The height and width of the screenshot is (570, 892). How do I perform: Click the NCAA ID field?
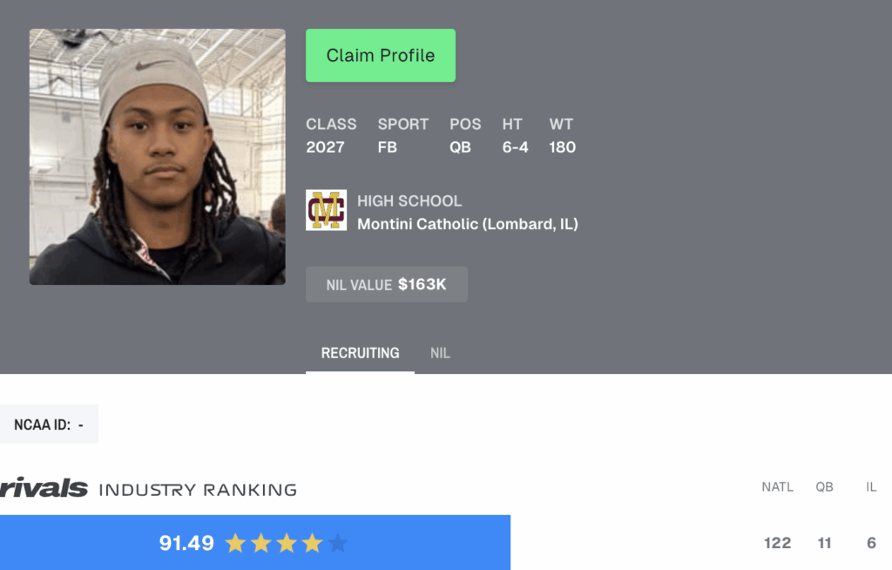pos(49,424)
